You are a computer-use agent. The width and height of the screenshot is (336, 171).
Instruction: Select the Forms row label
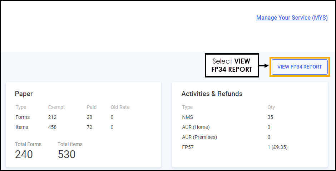pyautogui.click(x=23, y=117)
